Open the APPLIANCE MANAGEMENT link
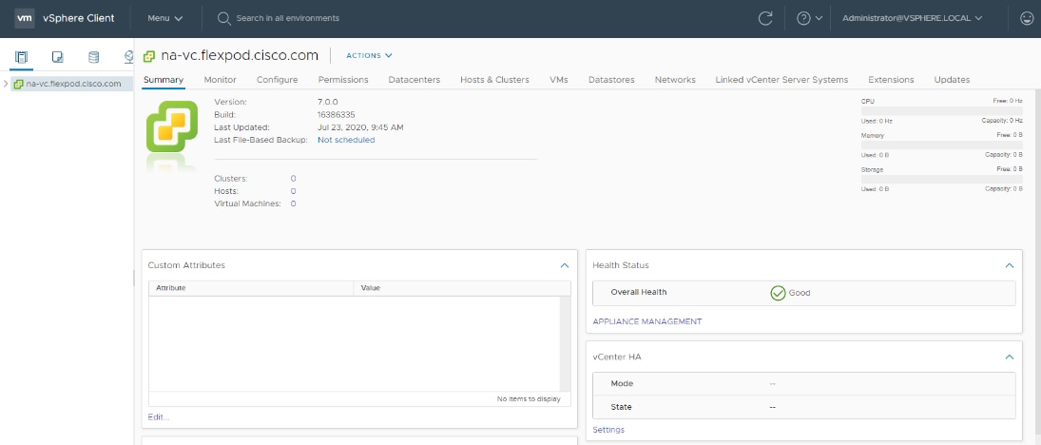This screenshot has height=445, width=1041. (x=646, y=321)
